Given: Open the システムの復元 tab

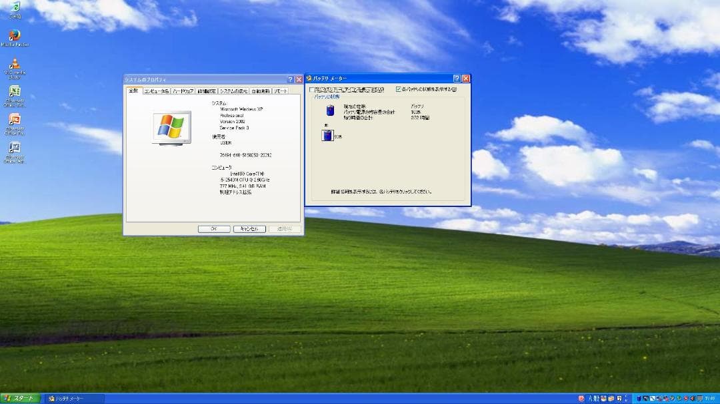Looking at the screenshot, I should coord(234,91).
